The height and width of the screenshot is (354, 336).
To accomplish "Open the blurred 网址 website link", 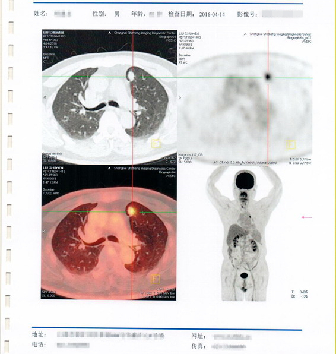I will coord(232,337).
